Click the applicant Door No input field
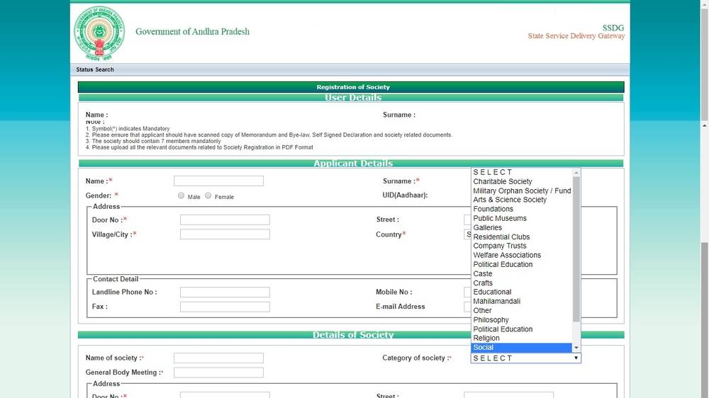This screenshot has height=398, width=709. (225, 220)
